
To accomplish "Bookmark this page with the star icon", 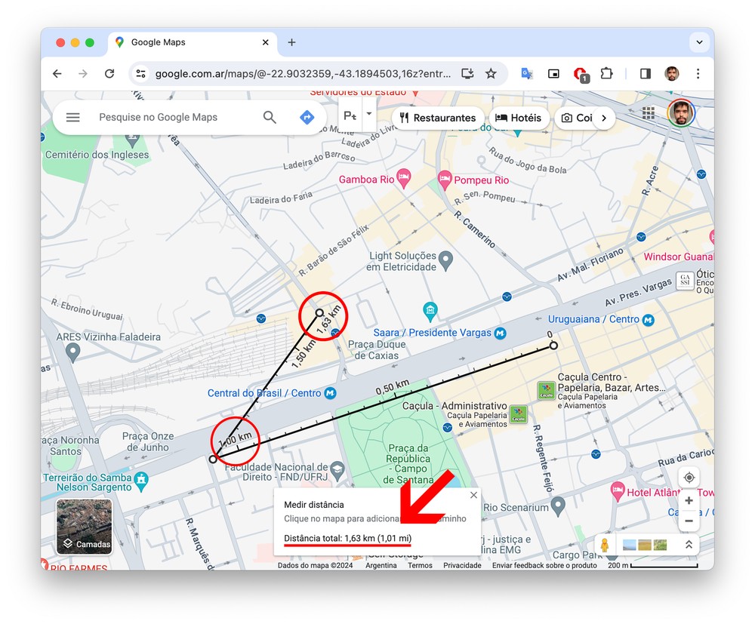I will (x=491, y=73).
